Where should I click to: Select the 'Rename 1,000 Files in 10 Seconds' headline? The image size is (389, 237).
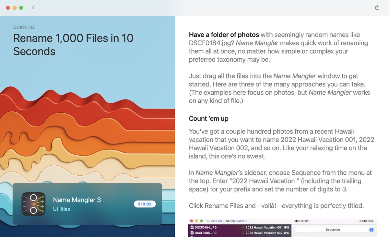73,45
